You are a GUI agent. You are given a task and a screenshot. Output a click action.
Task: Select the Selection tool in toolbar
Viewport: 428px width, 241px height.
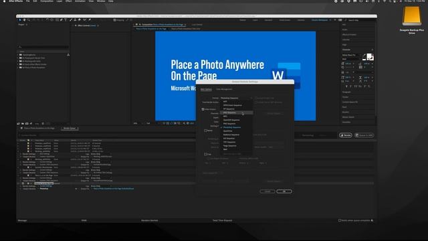(x=20, y=20)
